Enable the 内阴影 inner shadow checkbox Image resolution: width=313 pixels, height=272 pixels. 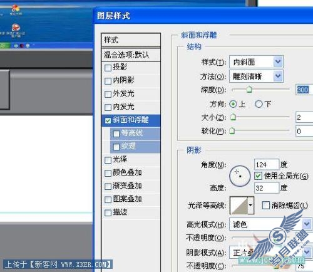108,81
